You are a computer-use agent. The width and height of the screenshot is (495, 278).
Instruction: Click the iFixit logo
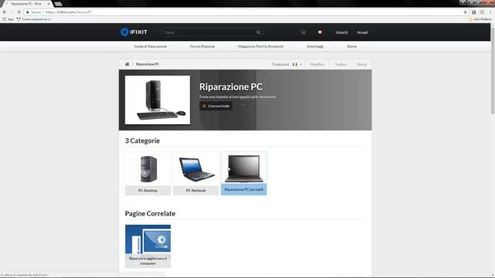134,32
